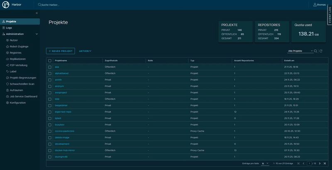Click the date 07.11.25, 15:30

coord(292,151)
